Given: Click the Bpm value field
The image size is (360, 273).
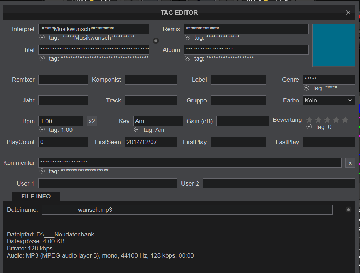Looking at the screenshot, I should [61, 121].
